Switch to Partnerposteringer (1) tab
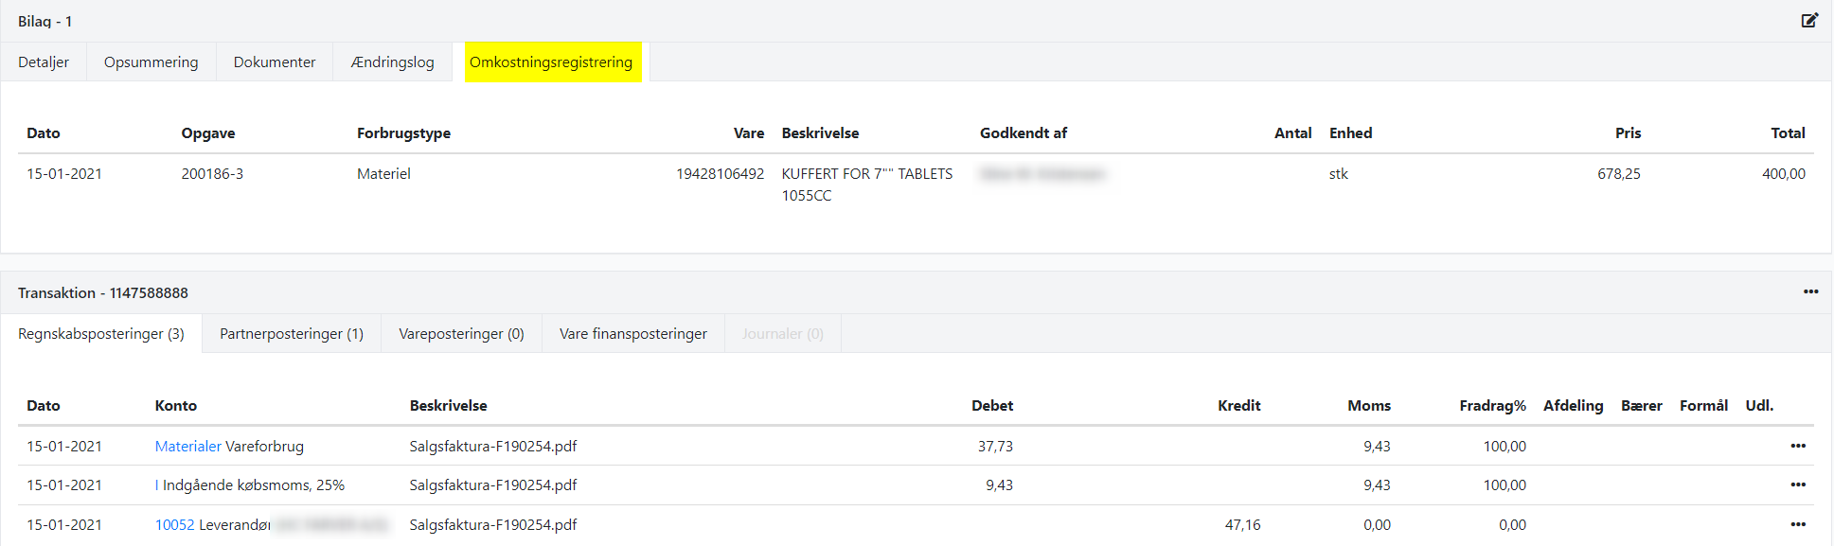Image resolution: width=1834 pixels, height=546 pixels. 292,334
